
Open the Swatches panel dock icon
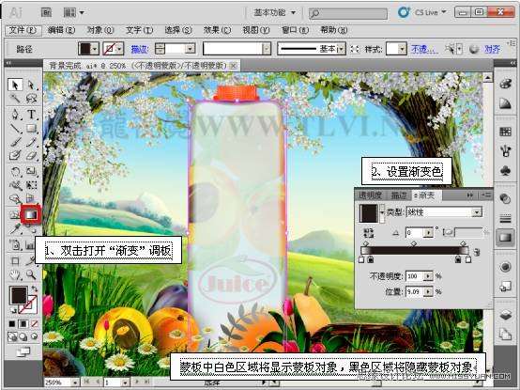[x=505, y=132]
